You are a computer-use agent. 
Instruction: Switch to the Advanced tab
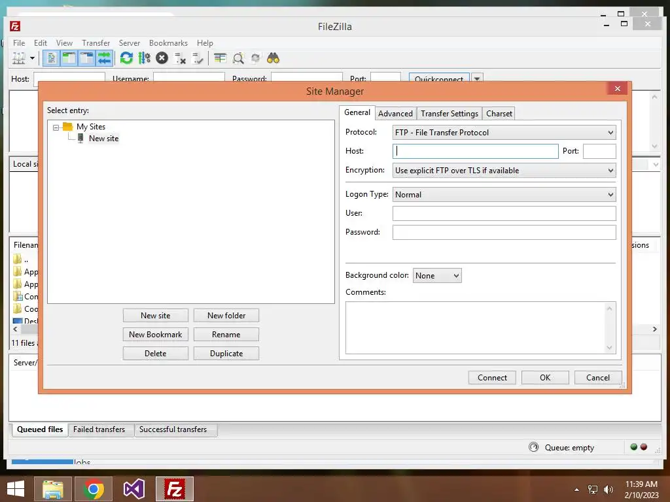(x=395, y=114)
